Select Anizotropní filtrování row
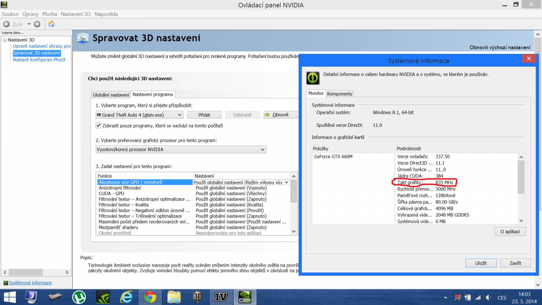 (x=193, y=188)
